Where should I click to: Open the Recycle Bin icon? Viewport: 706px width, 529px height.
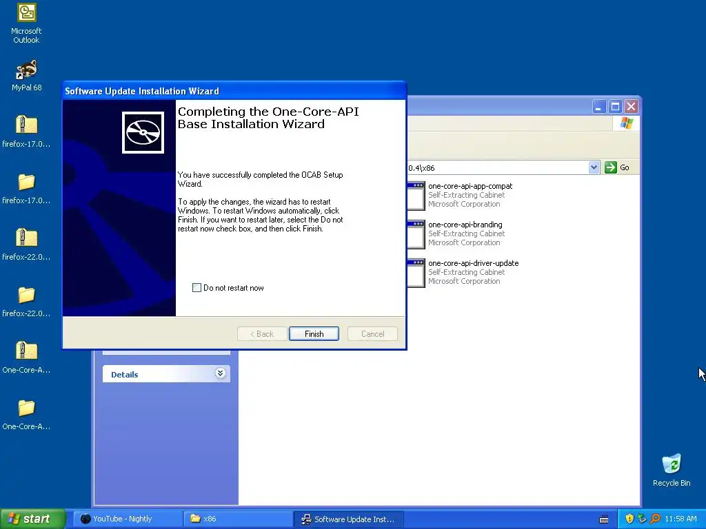[x=672, y=464]
